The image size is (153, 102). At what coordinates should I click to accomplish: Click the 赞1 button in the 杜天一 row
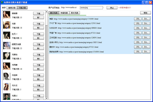(x=38, y=38)
